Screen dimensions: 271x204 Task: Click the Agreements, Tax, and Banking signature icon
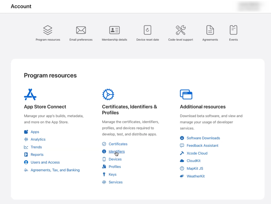pos(26,170)
